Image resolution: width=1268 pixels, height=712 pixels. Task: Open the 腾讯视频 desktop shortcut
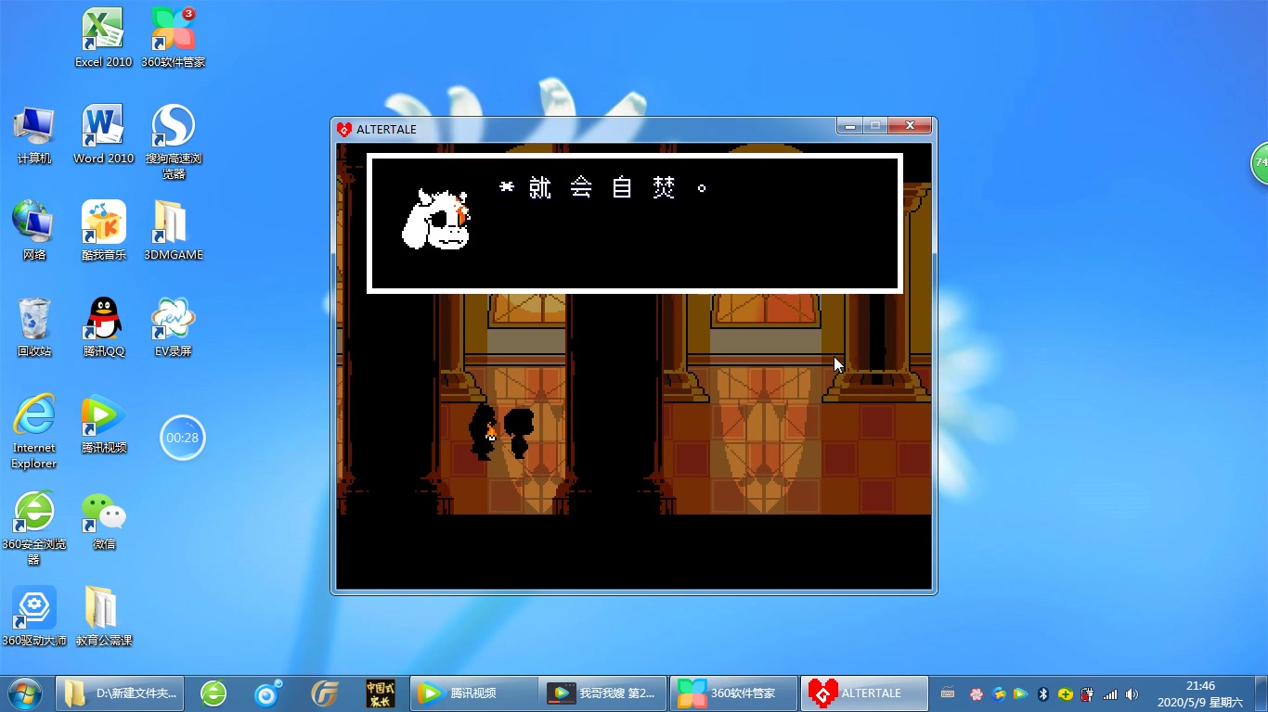pyautogui.click(x=103, y=424)
